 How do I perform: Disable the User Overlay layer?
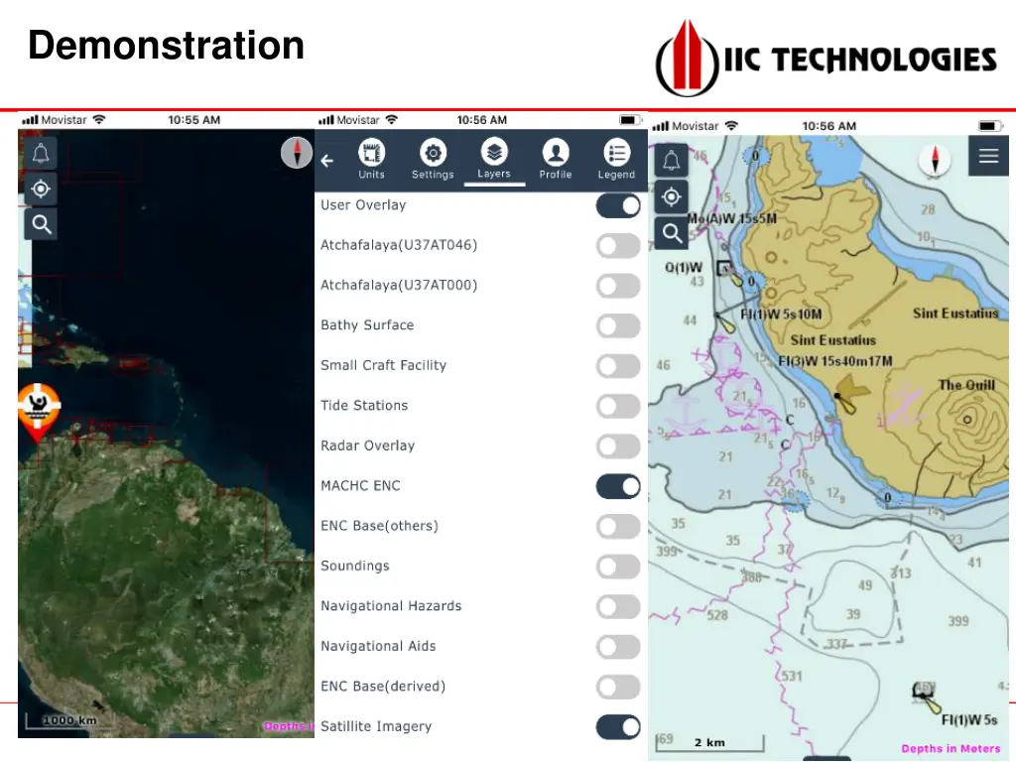pyautogui.click(x=618, y=205)
